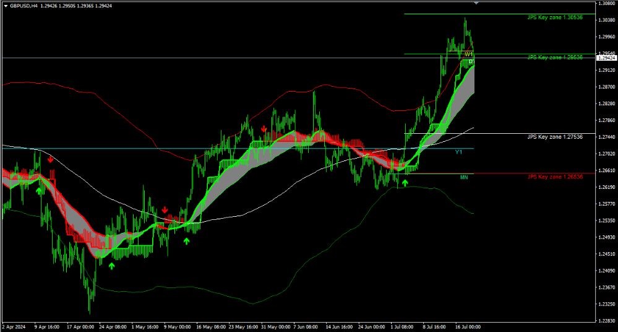Click the 1.29120 price axis label
This screenshot has height=332, width=618.
(607, 70)
